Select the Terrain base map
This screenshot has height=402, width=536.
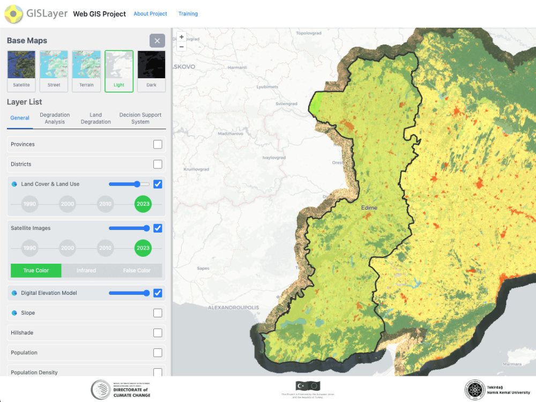point(86,71)
